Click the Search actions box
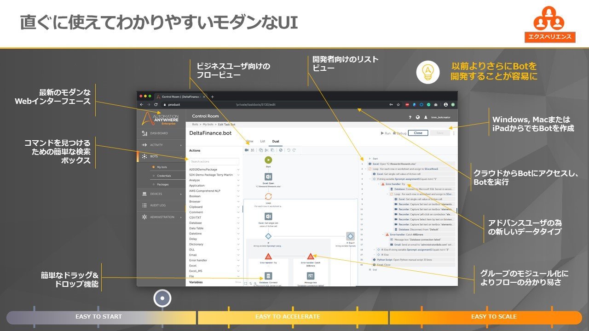Image resolution: width=589 pixels, height=331 pixels. click(x=214, y=161)
